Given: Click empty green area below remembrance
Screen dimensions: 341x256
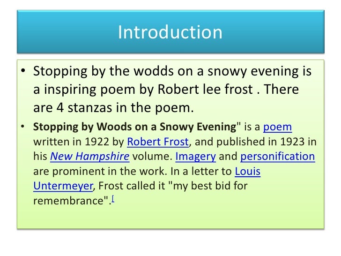Looking at the screenshot, I should pos(170,217).
